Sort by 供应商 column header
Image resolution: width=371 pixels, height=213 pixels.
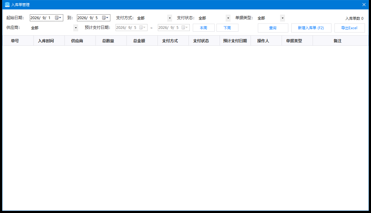[x=80, y=40]
